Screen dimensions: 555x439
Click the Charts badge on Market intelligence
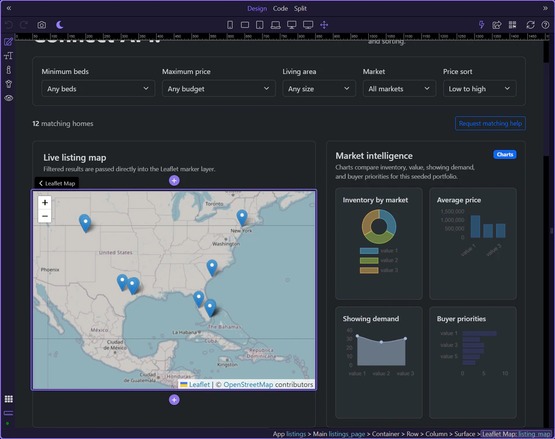(x=504, y=154)
